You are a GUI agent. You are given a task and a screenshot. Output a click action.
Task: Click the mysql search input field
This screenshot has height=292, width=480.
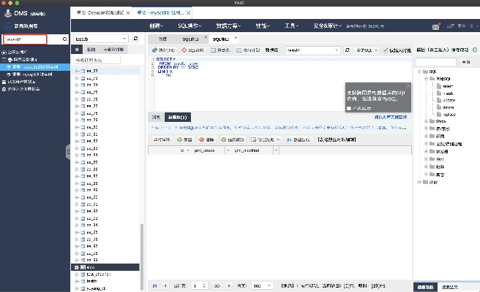[x=29, y=39]
